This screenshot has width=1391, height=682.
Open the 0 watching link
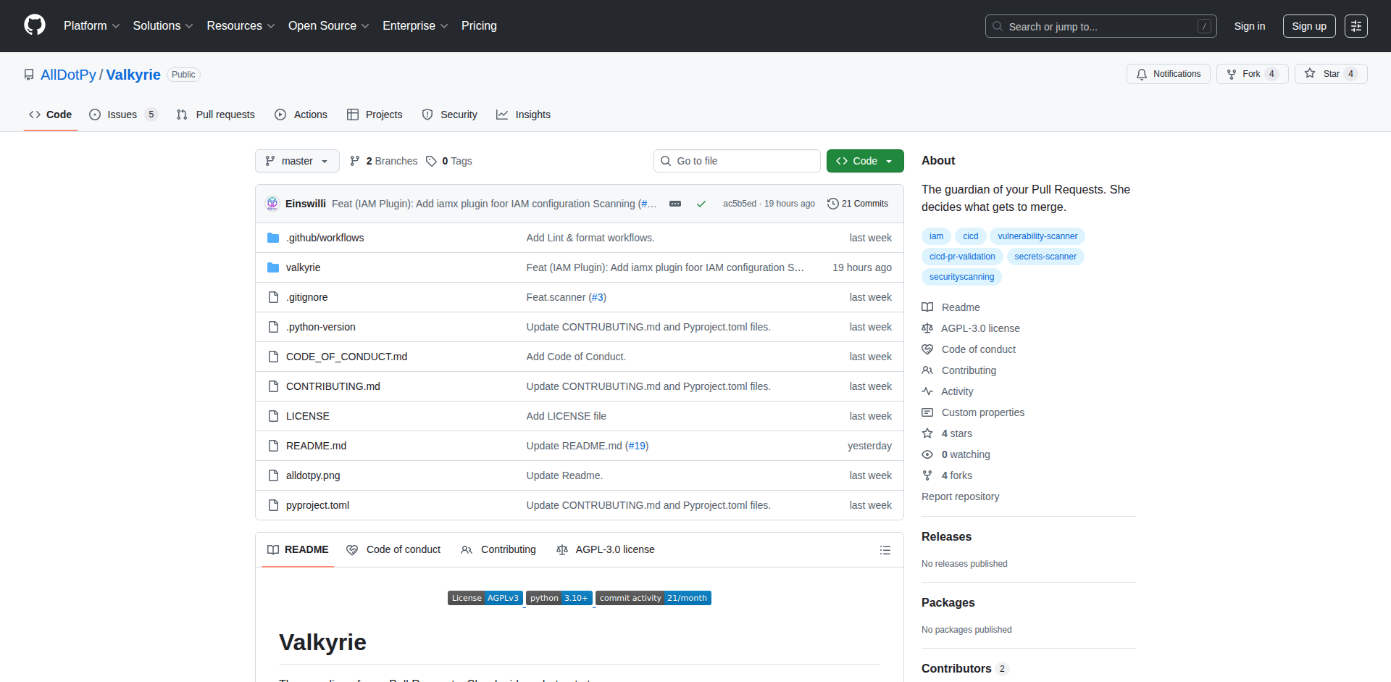point(956,454)
